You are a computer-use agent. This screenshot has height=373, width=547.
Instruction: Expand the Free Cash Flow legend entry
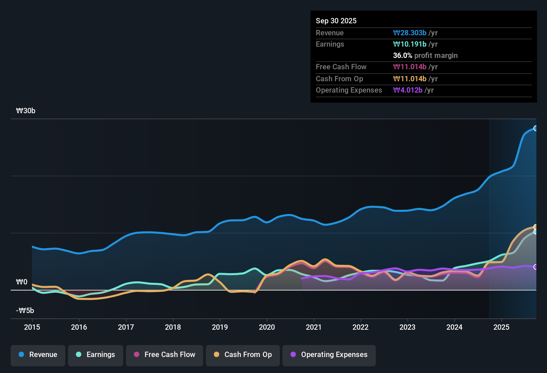coord(164,355)
